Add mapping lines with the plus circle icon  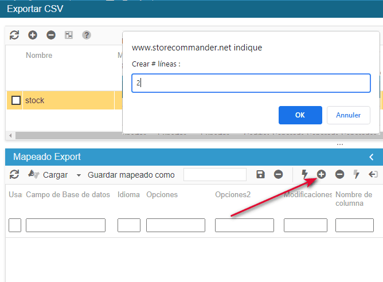coord(321,174)
